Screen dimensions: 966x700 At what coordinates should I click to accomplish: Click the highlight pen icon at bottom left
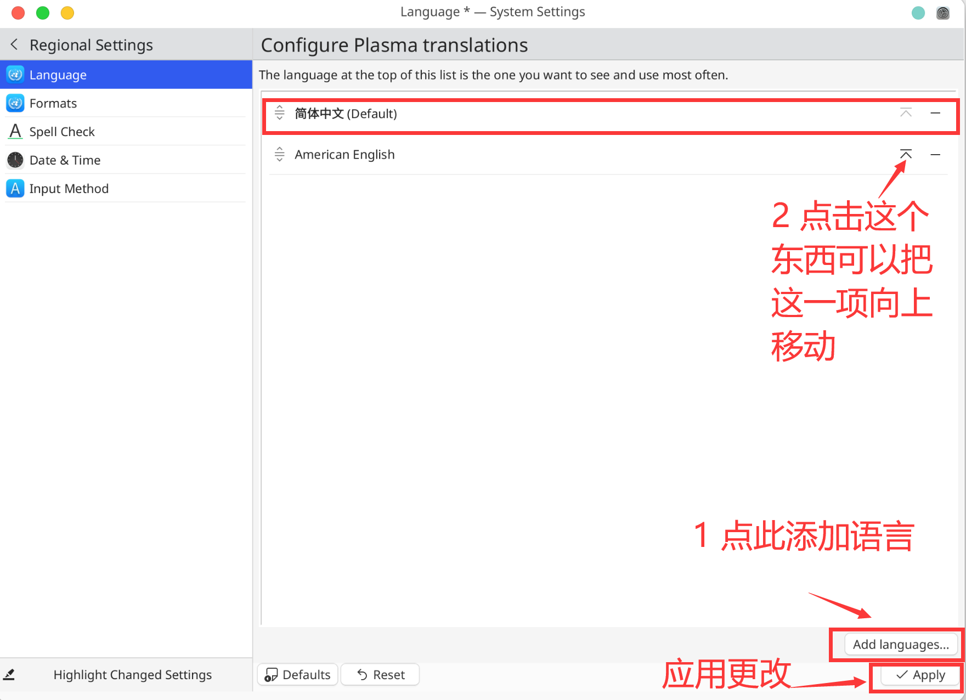coord(9,675)
